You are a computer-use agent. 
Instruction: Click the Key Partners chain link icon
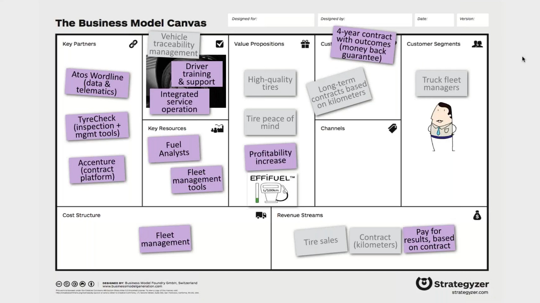point(133,44)
